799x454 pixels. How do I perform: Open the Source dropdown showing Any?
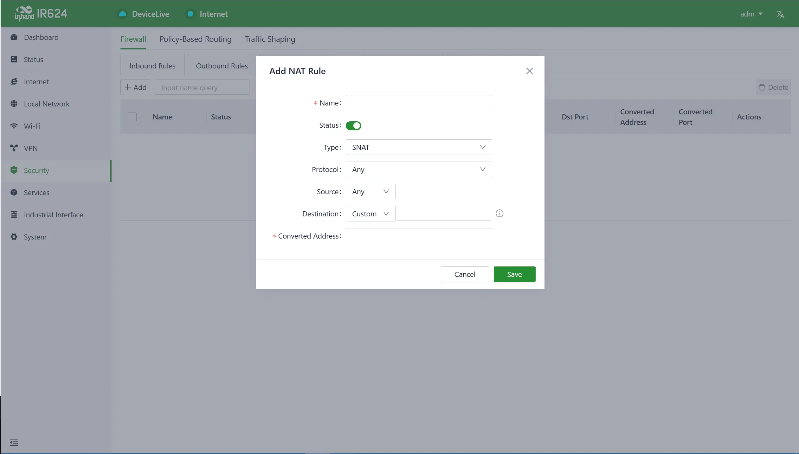(371, 192)
